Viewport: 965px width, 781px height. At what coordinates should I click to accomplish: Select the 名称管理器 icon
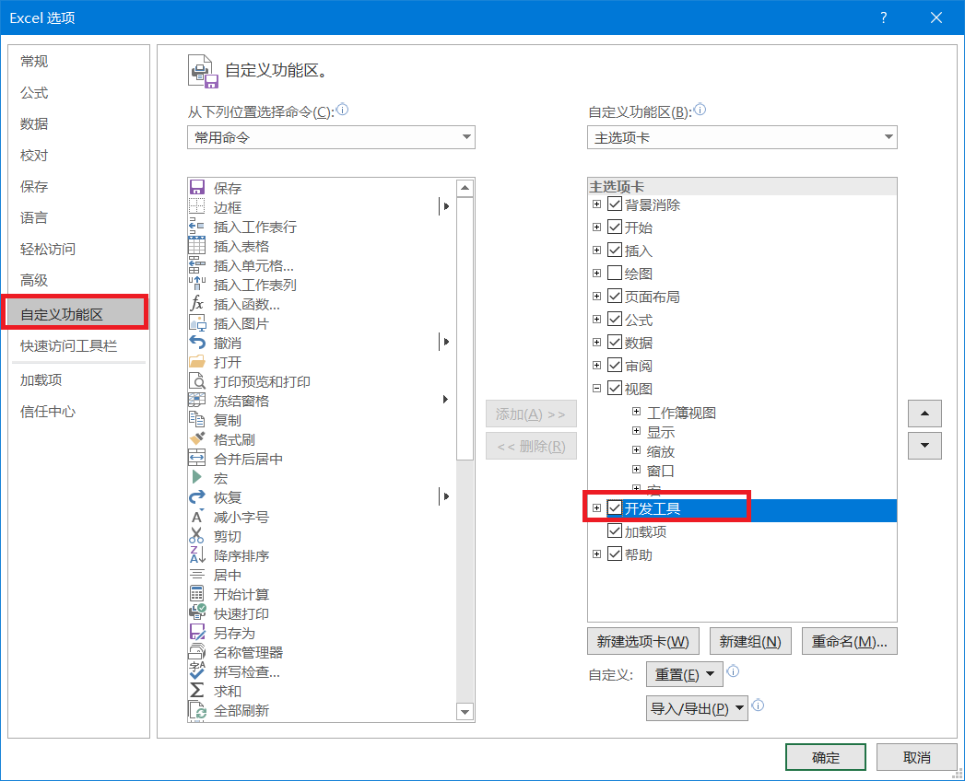pyautogui.click(x=197, y=652)
